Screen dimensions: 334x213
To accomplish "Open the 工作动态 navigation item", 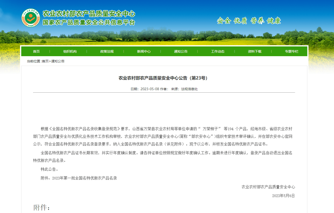I will (218, 52).
